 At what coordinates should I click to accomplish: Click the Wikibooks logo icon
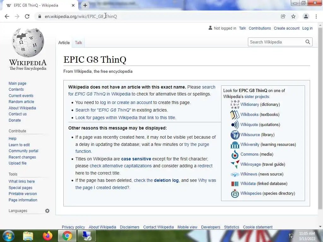[x=235, y=115]
